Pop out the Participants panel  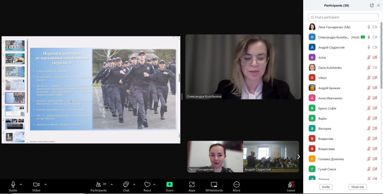[372, 5]
